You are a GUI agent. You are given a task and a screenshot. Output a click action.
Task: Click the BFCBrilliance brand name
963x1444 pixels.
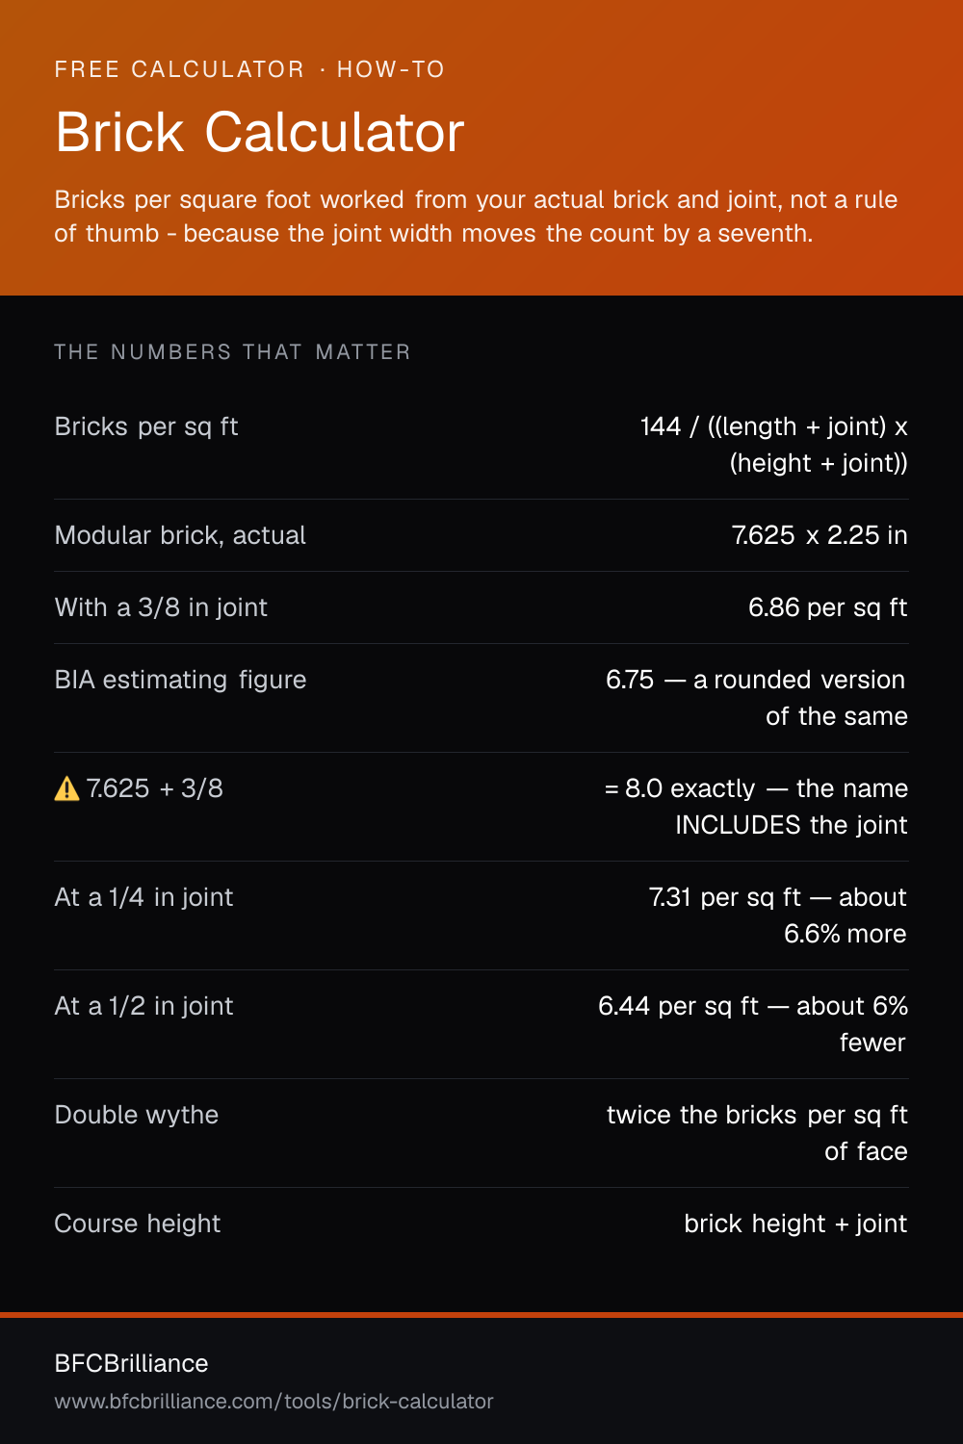click(131, 1363)
